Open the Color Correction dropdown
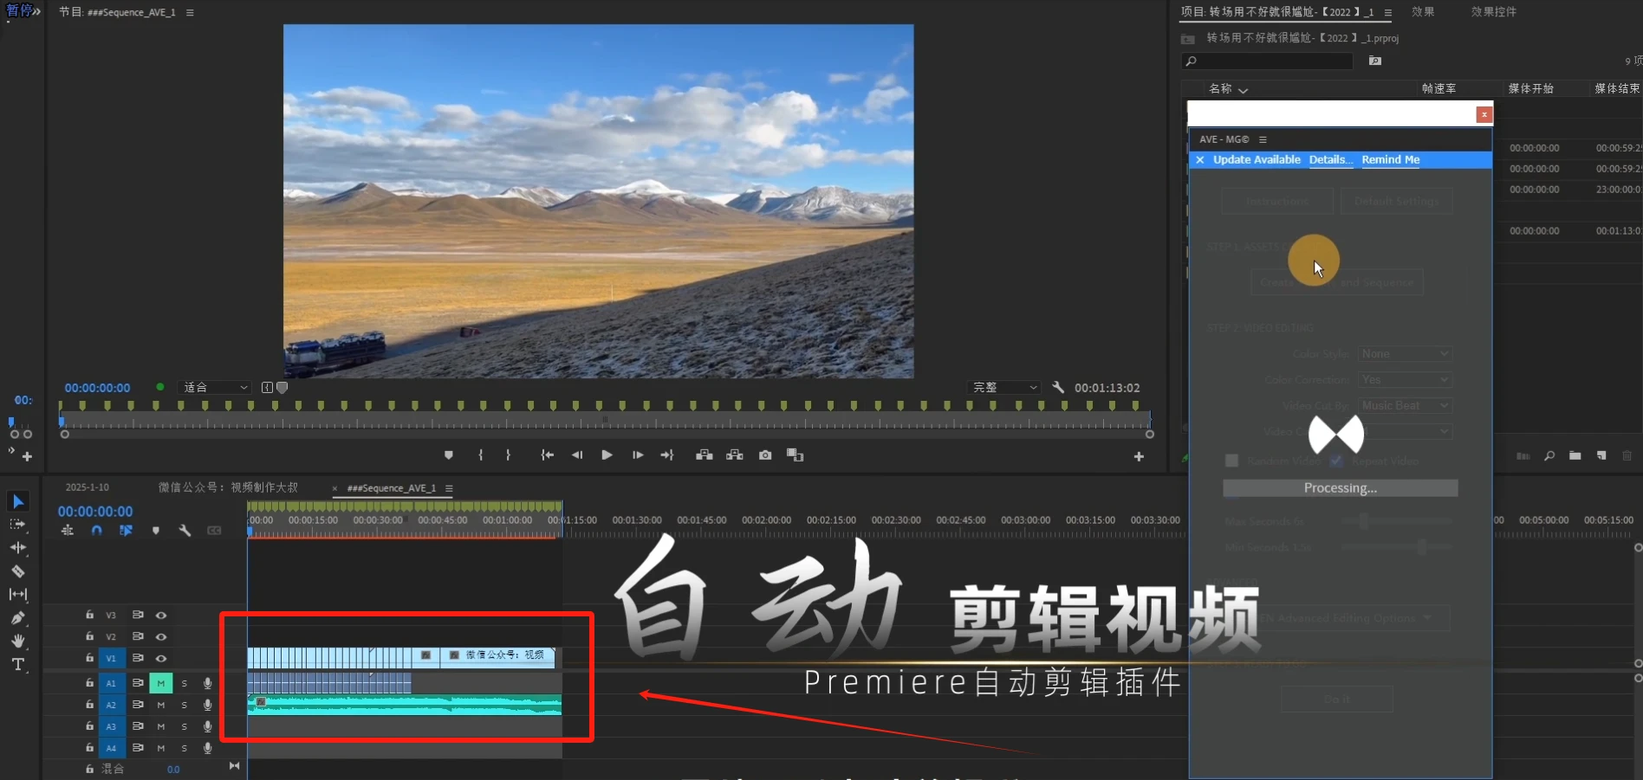The width and height of the screenshot is (1643, 780). pos(1405,380)
